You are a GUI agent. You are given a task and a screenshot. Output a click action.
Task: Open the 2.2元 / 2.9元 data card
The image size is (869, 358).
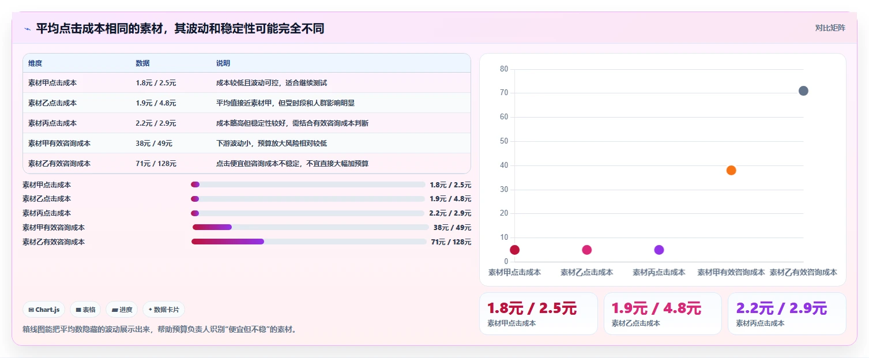pyautogui.click(x=787, y=314)
